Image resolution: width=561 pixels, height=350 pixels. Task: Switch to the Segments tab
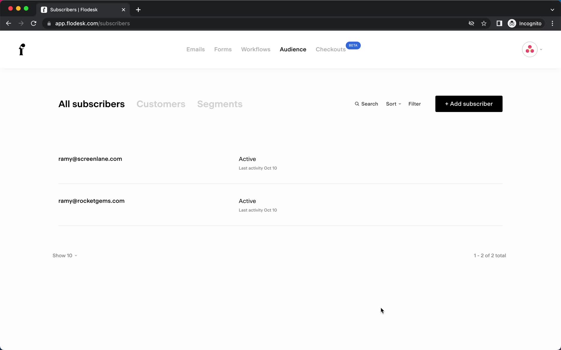pos(220,104)
